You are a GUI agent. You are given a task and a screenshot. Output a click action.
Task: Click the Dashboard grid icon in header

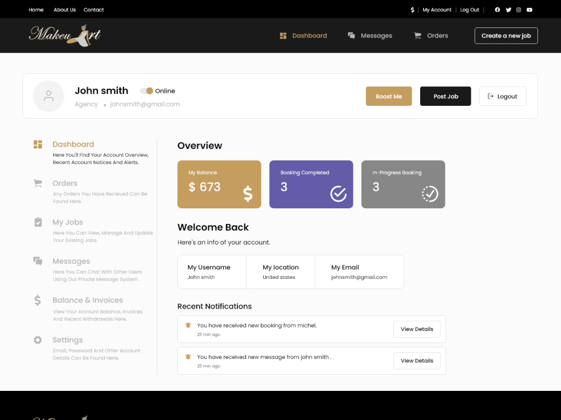[283, 36]
